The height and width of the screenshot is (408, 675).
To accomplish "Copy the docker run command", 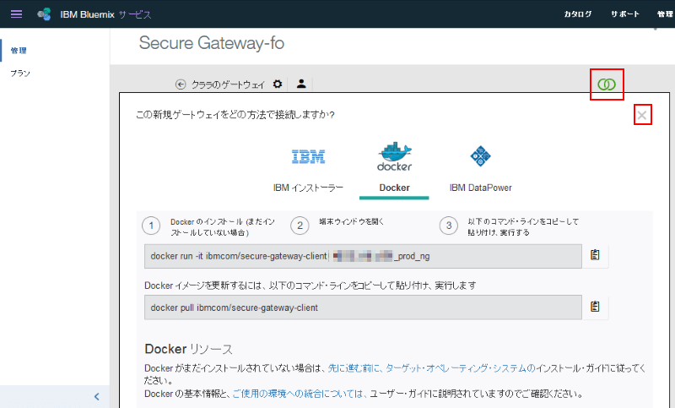I will tap(595, 255).
